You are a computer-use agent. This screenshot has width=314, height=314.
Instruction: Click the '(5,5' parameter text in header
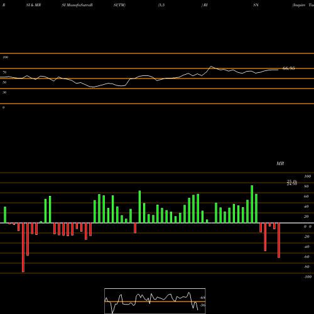click(x=161, y=5)
